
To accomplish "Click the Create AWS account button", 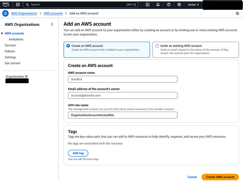I will 220,177.
